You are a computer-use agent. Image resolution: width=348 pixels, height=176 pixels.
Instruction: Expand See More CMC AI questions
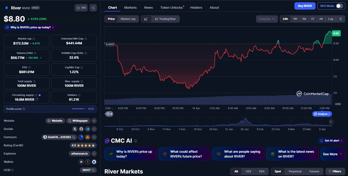(x=333, y=154)
